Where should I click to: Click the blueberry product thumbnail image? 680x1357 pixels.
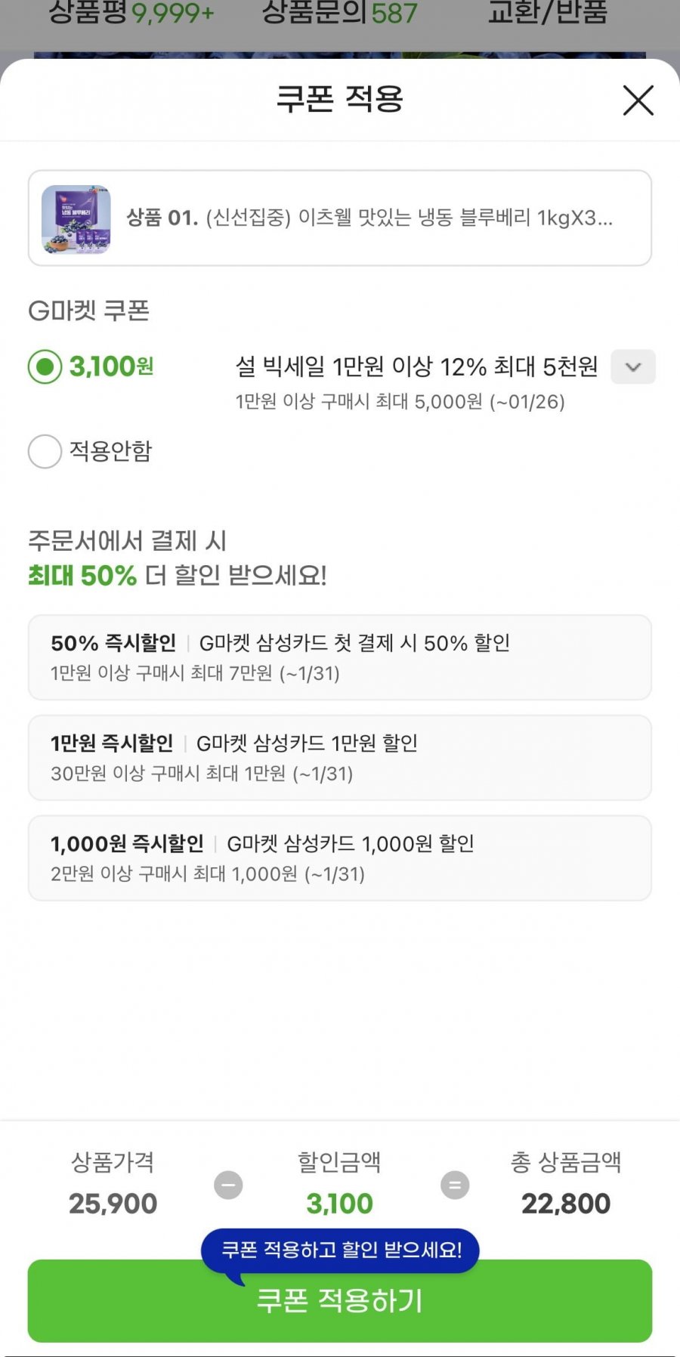click(76, 219)
